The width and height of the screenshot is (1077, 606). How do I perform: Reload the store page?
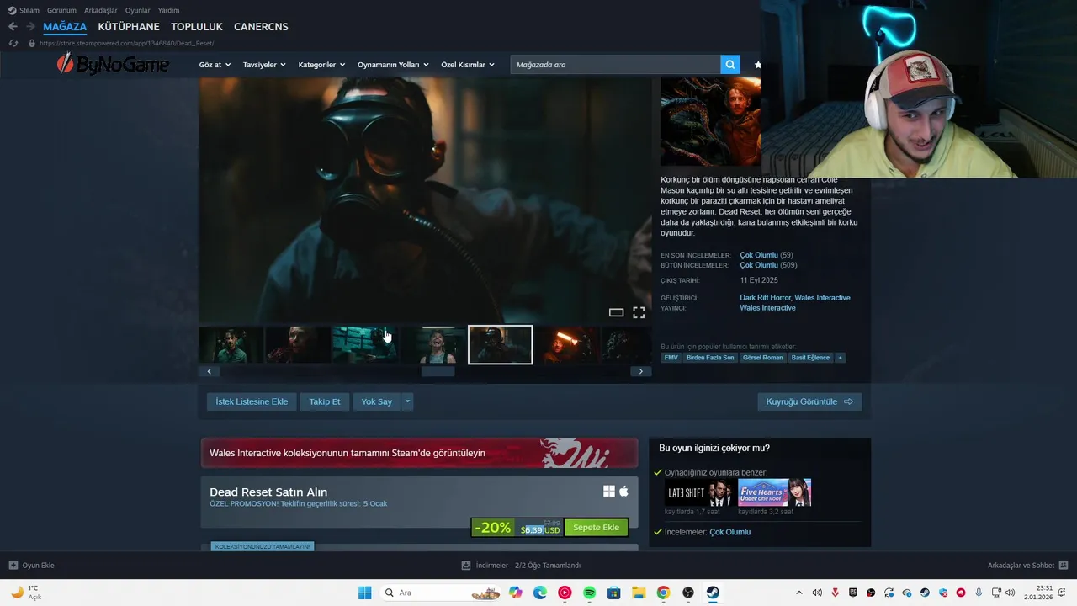coord(13,43)
